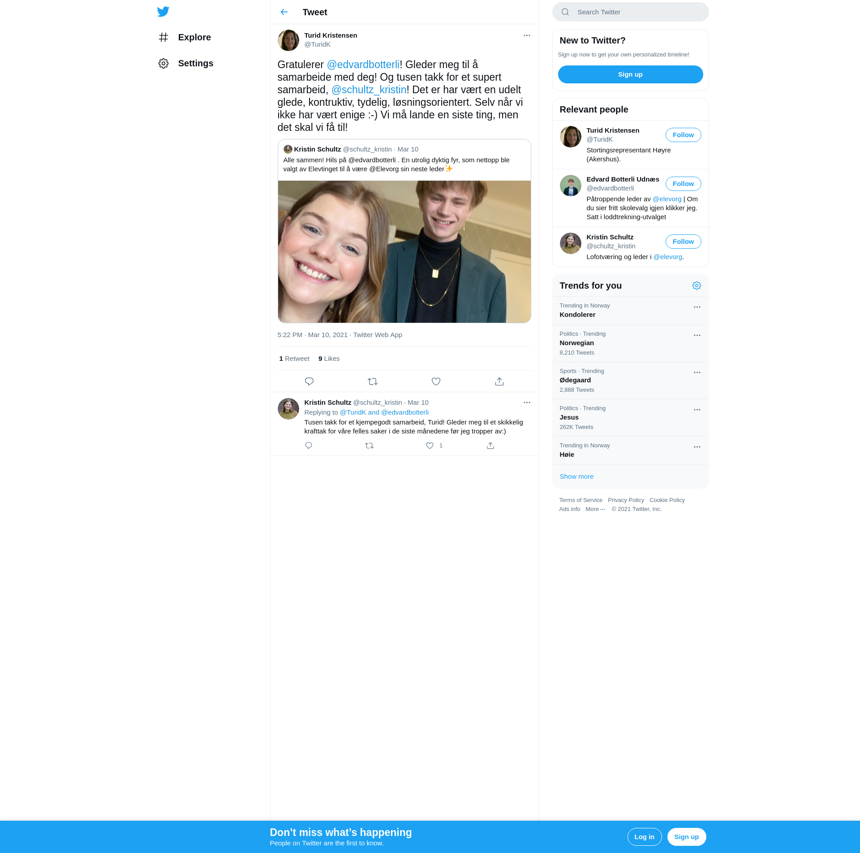Open Settings from sidebar
Viewport: 860px width, 853px height.
coord(185,63)
